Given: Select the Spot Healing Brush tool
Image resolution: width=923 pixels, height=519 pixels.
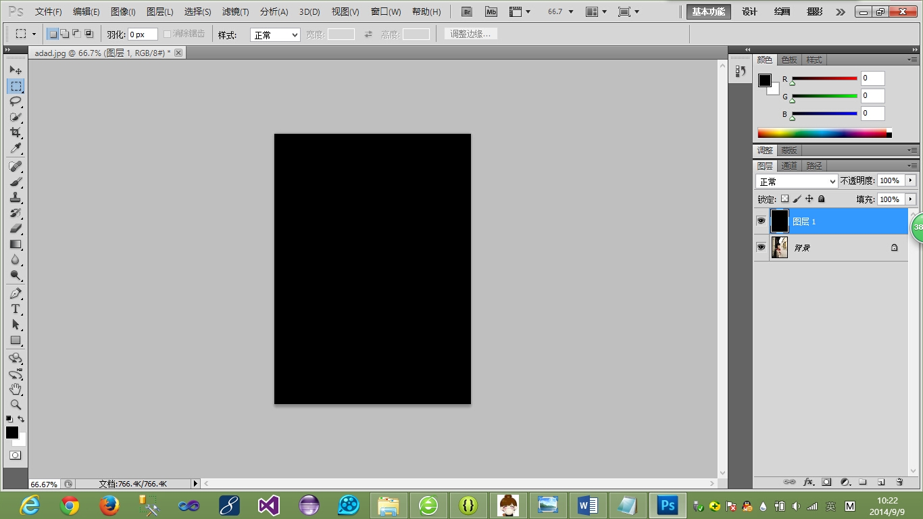Looking at the screenshot, I should tap(16, 166).
